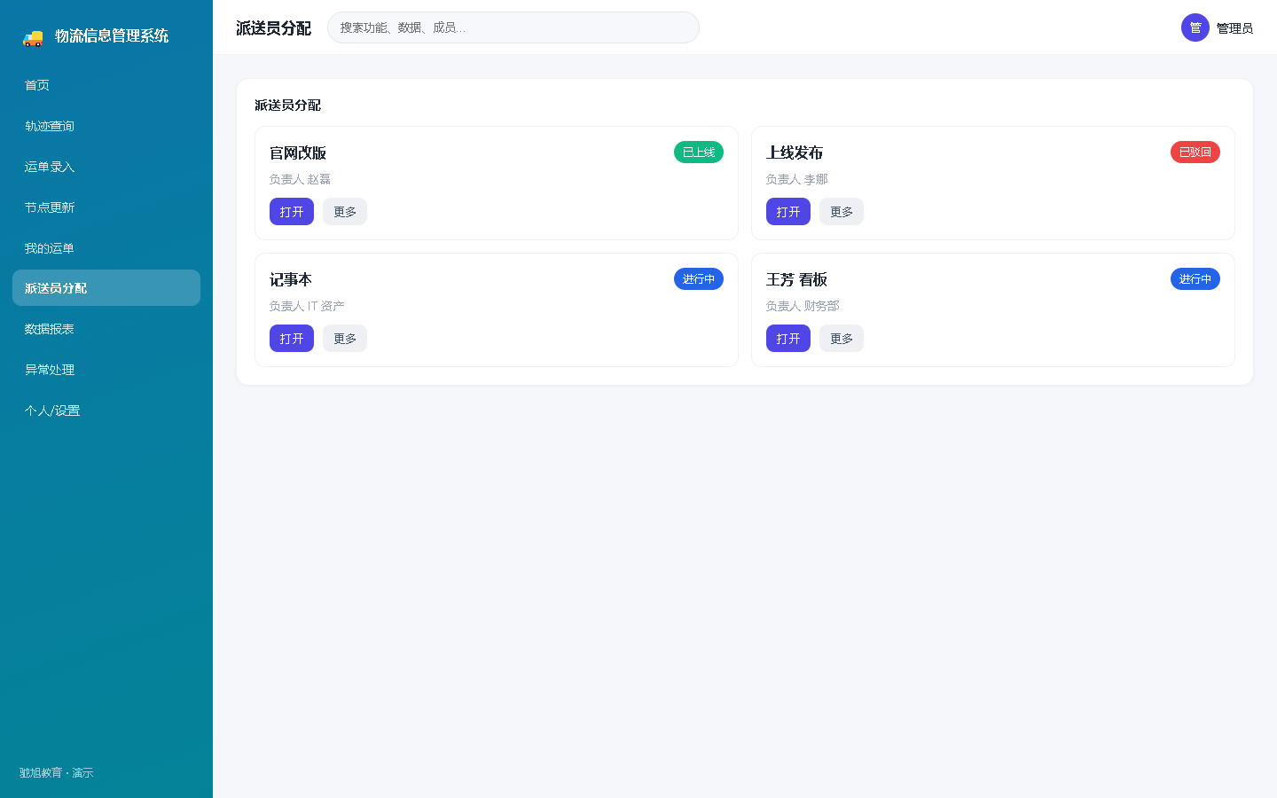Screen dimensions: 1277x798
Task: Click the 已驳回 status badge
Action: click(1195, 153)
